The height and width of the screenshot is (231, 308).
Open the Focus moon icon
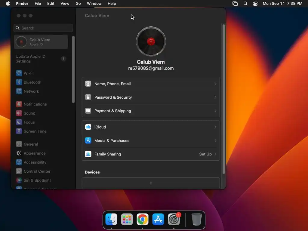click(19, 122)
